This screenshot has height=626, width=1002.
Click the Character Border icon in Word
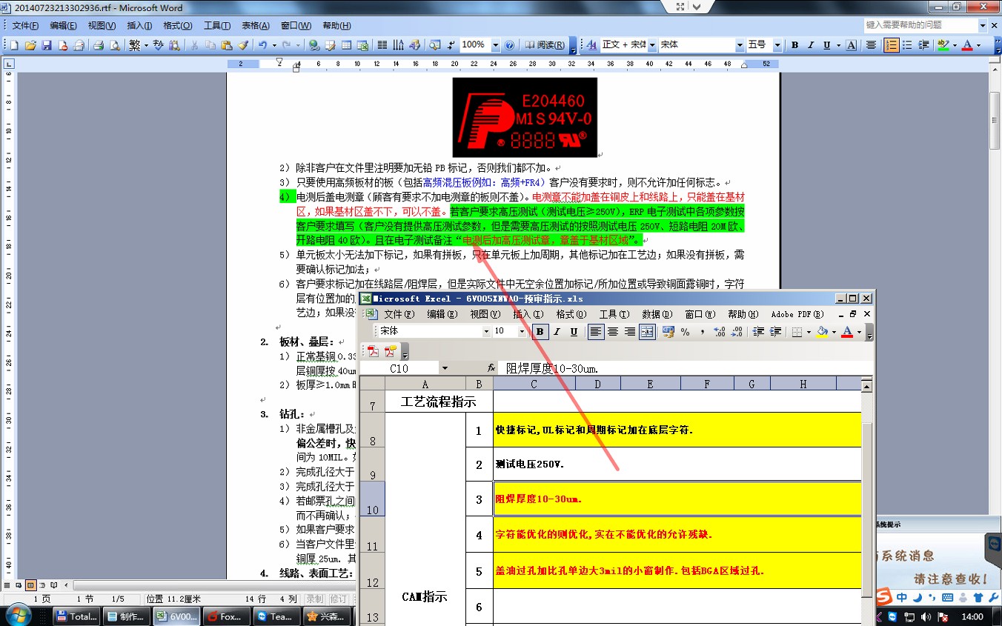pos(852,45)
